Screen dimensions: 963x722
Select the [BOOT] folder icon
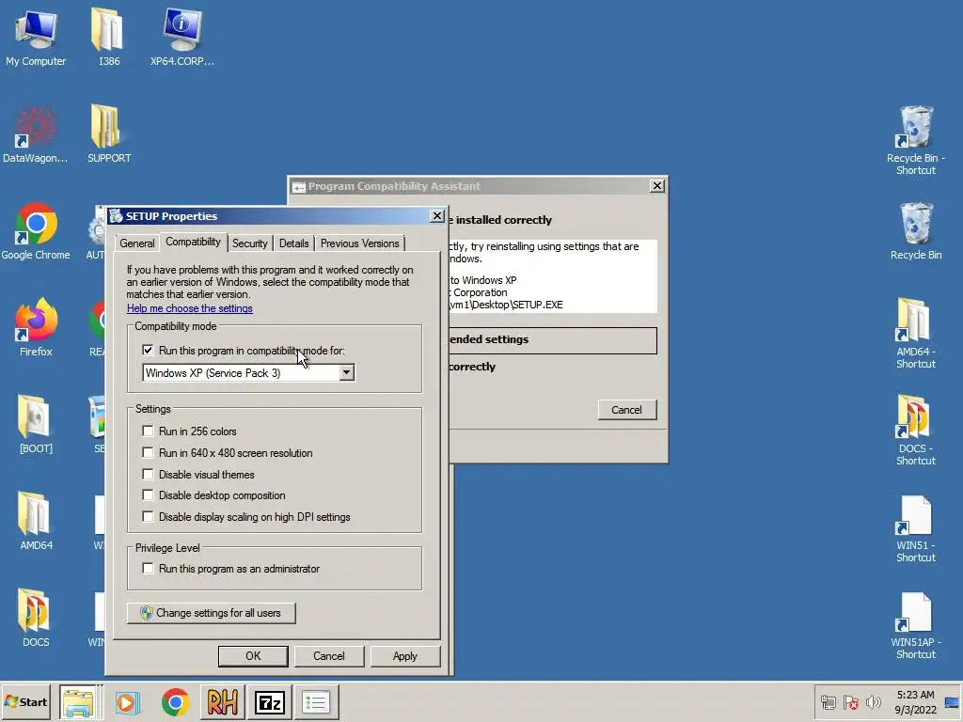36,424
